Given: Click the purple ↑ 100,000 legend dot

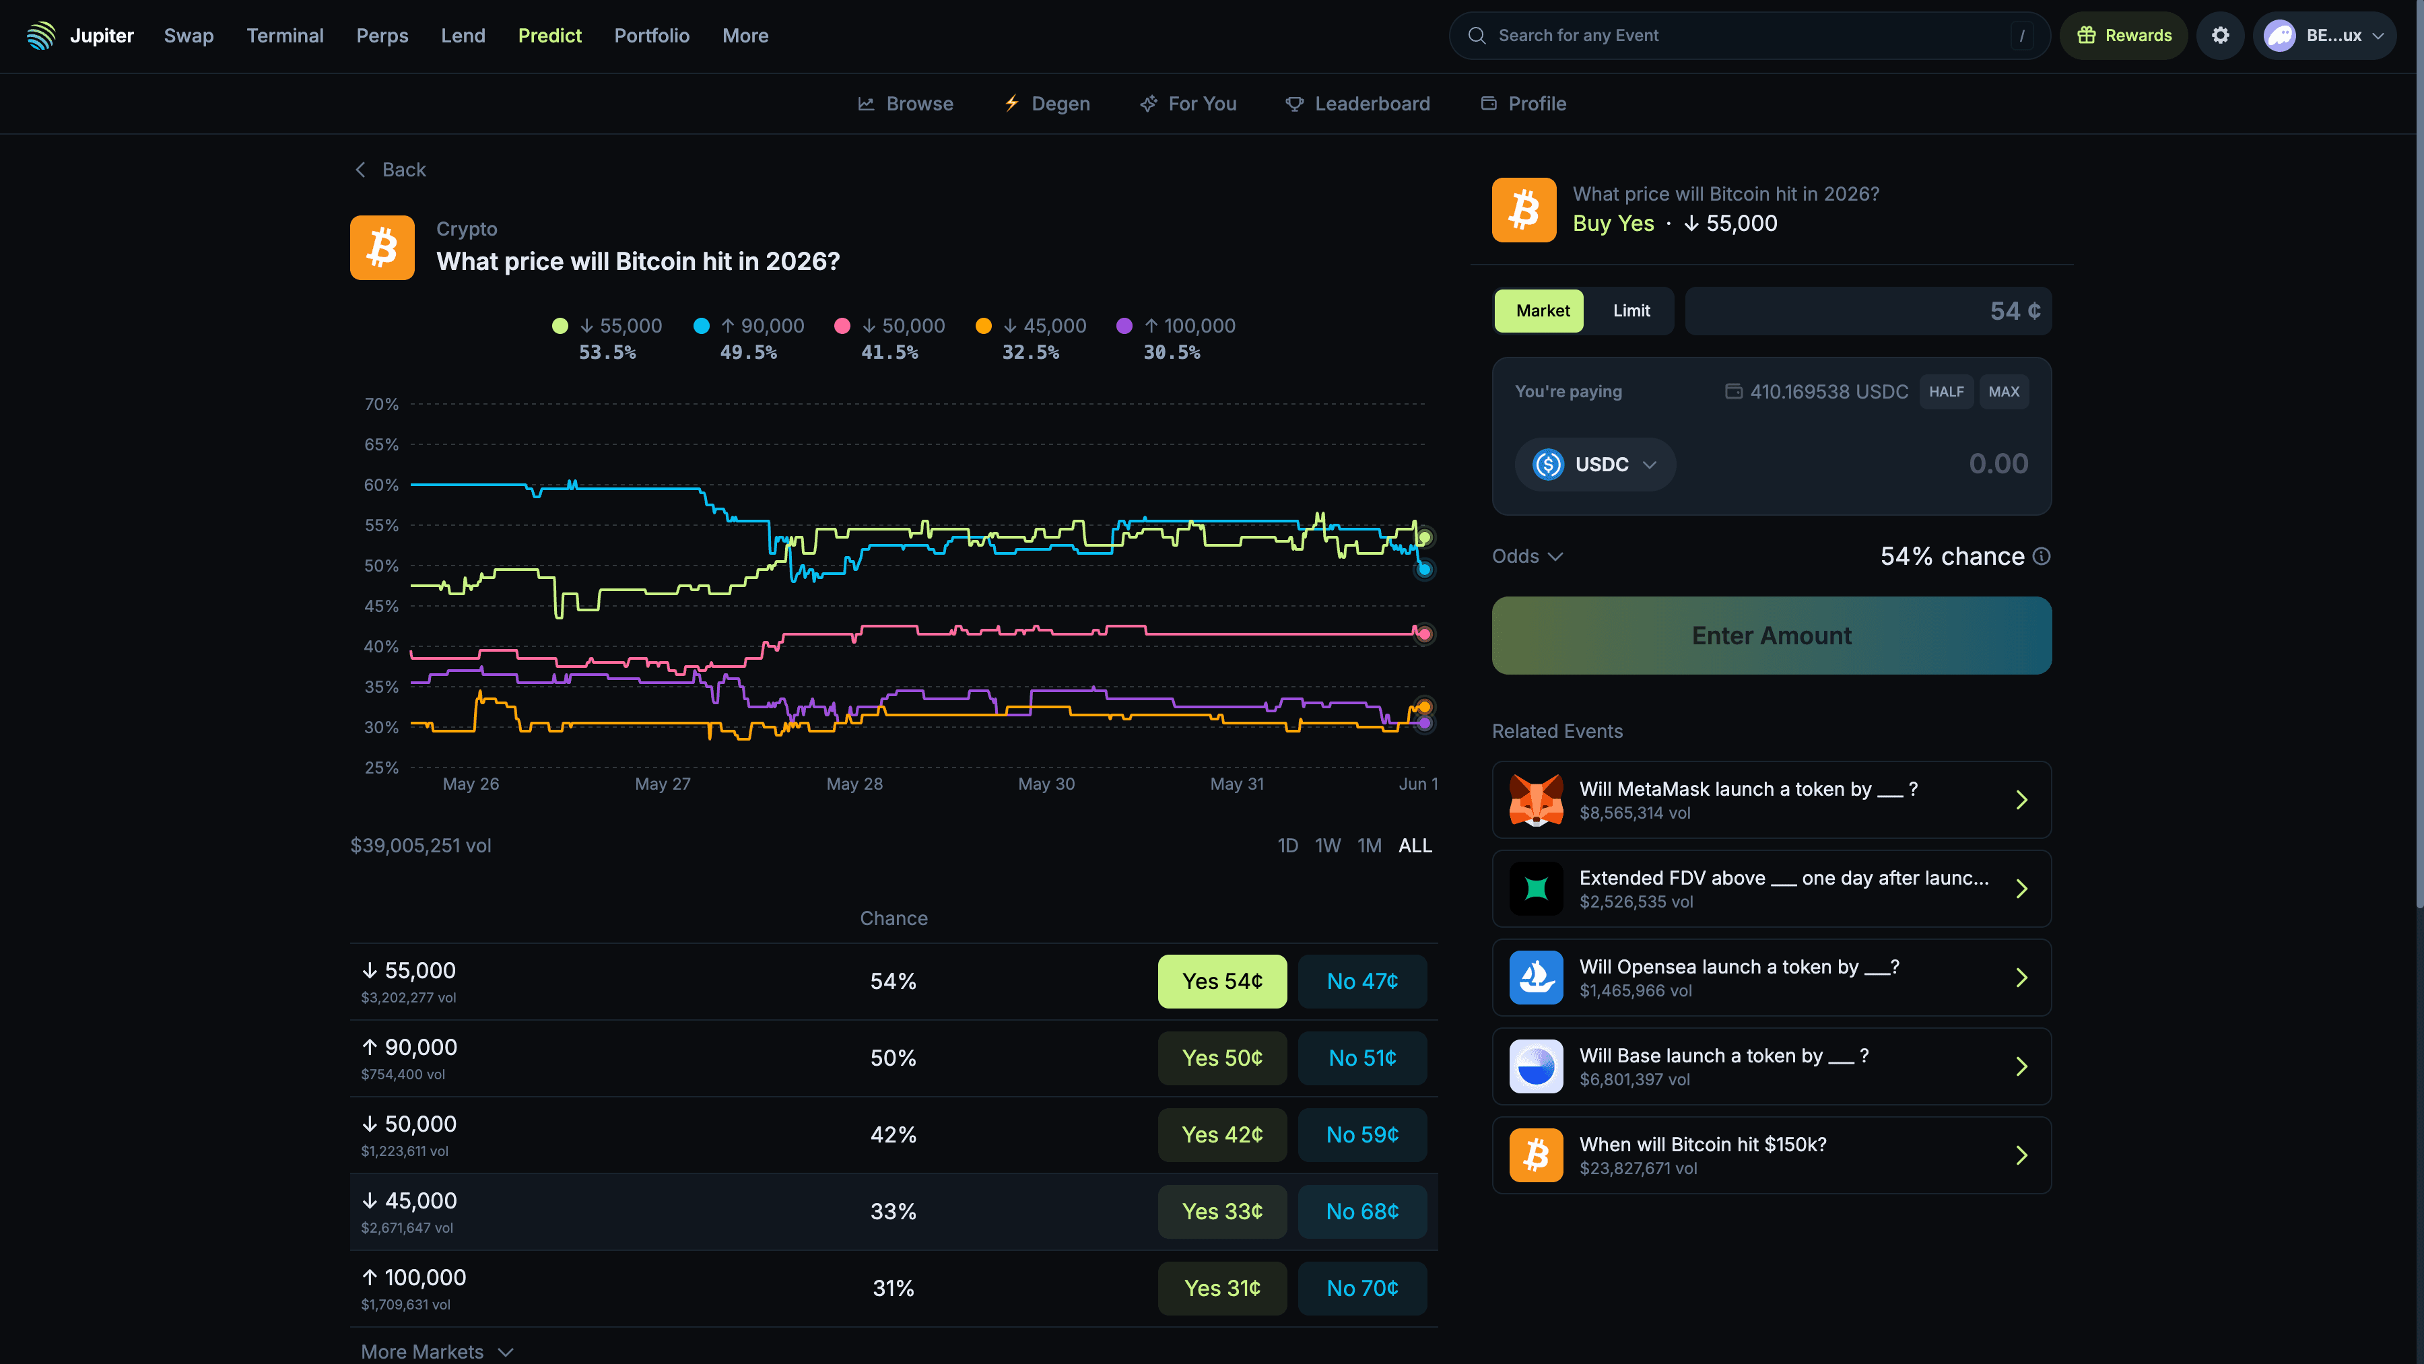Looking at the screenshot, I should tap(1124, 325).
